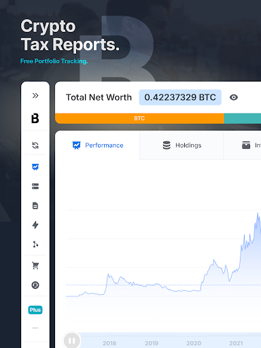This screenshot has width=261, height=348.
Task: Click the Total Net Worth label
Action: pyautogui.click(x=99, y=97)
